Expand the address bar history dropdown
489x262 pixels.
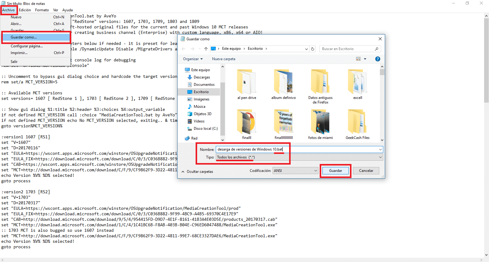pos(307,49)
